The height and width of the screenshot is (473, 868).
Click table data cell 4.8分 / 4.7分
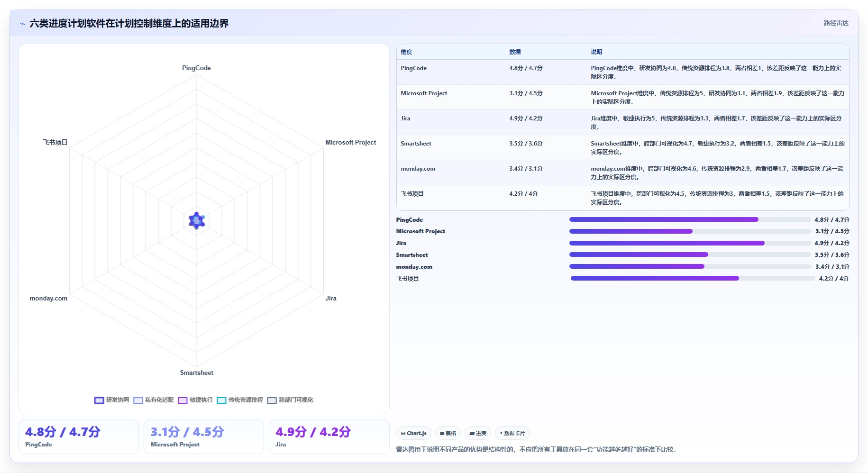[x=526, y=68]
